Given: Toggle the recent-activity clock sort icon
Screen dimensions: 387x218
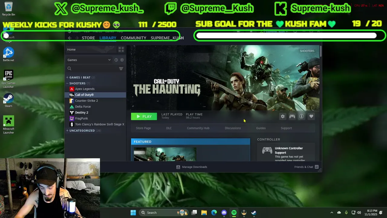Looking at the screenshot, I should pyautogui.click(x=116, y=60).
